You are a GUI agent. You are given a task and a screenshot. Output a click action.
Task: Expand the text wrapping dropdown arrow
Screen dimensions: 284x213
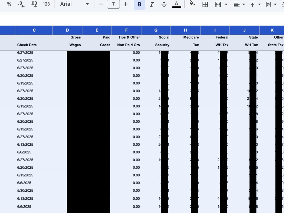pos(275,4)
